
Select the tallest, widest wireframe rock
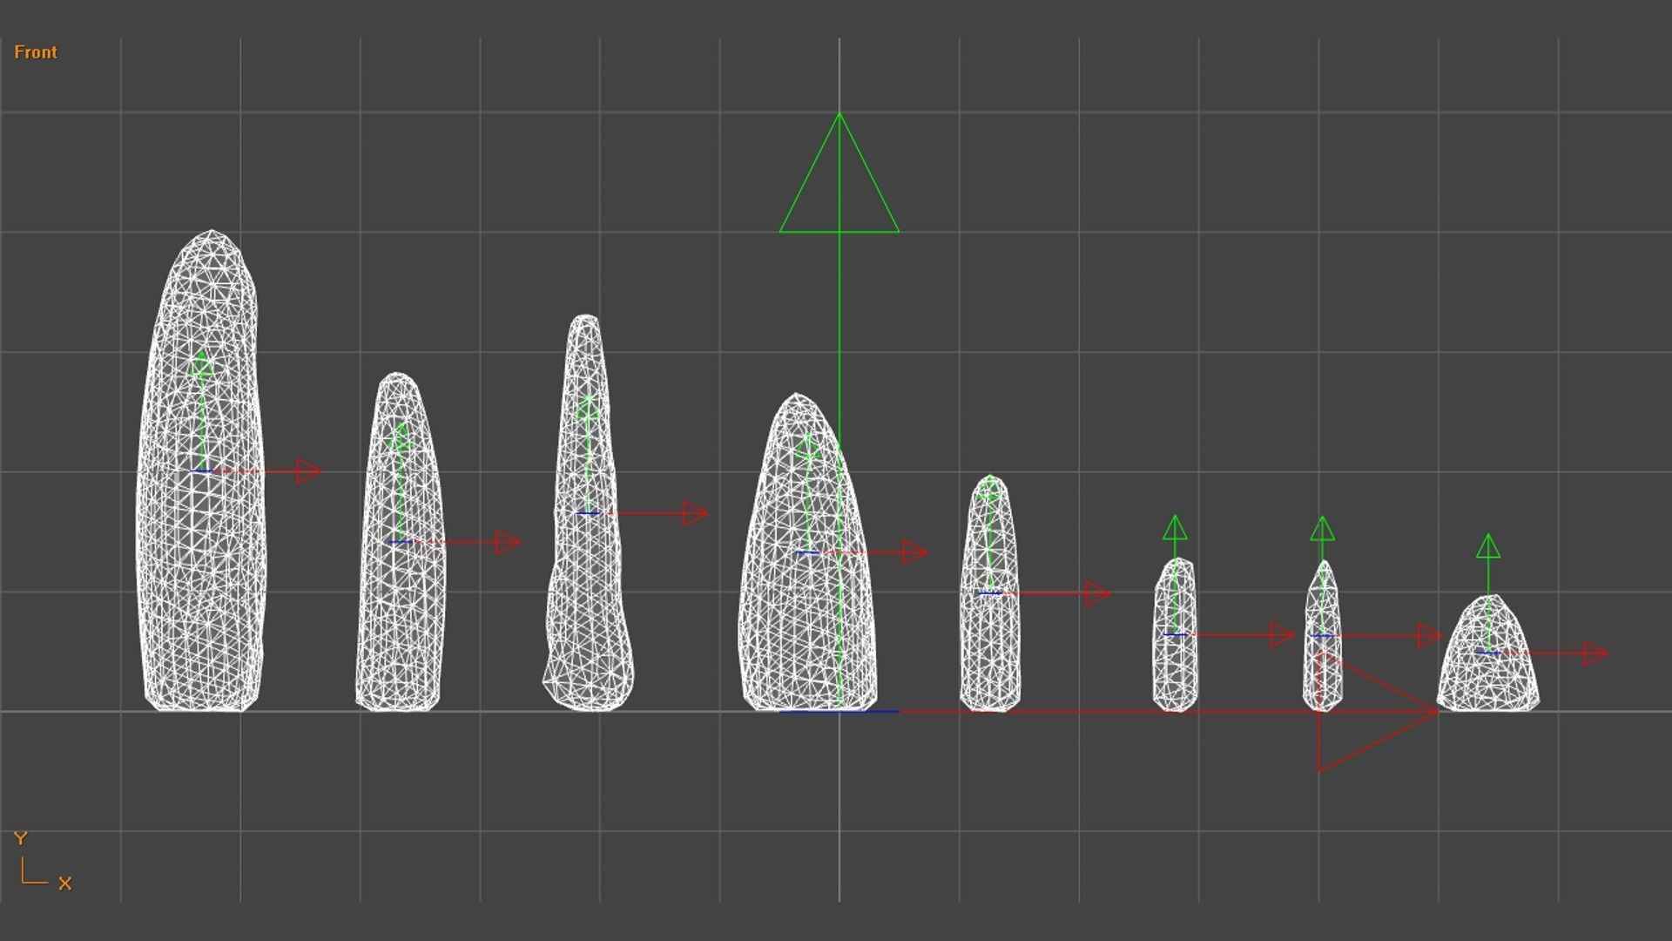[201, 471]
